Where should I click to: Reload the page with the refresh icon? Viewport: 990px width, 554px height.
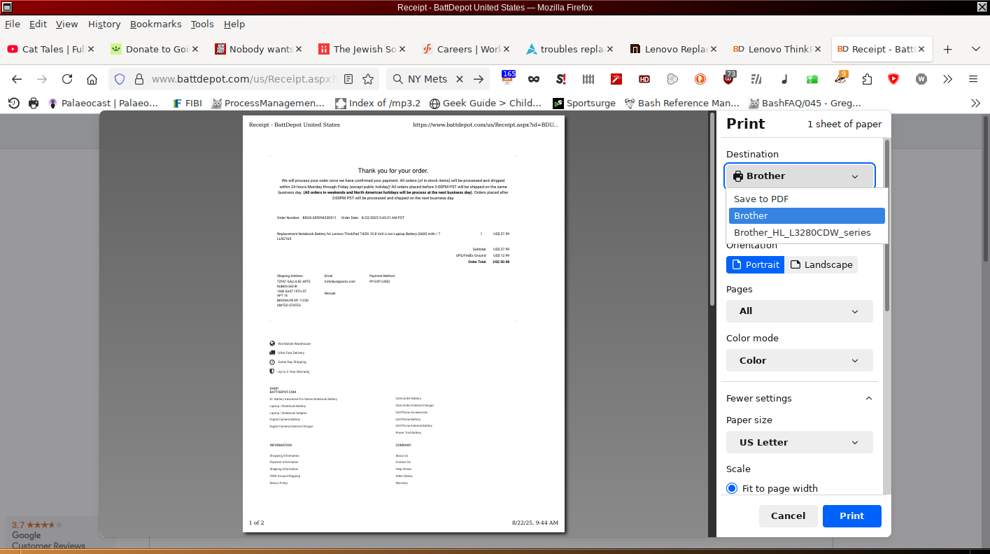click(67, 79)
